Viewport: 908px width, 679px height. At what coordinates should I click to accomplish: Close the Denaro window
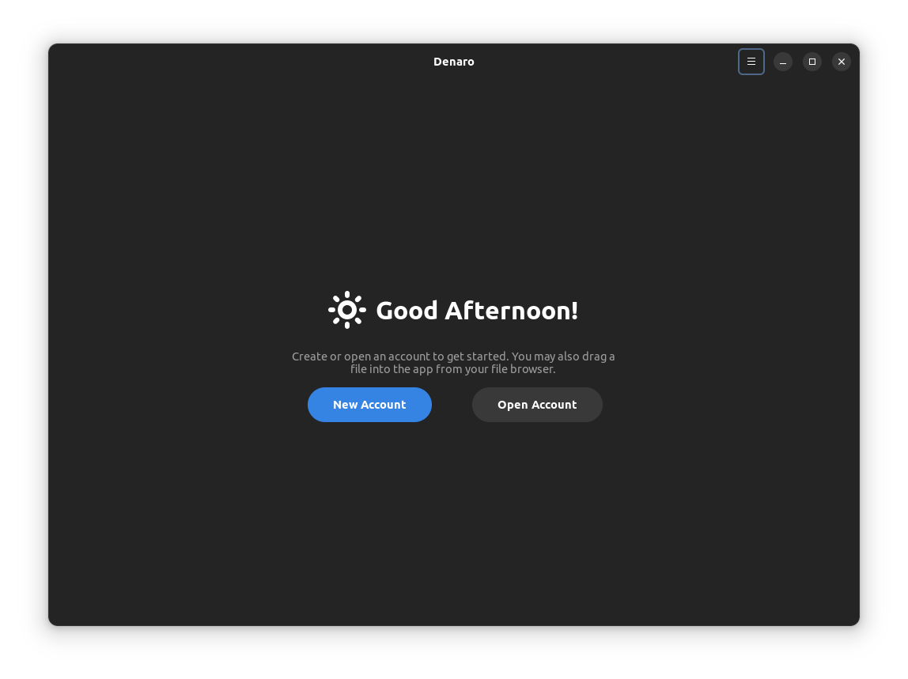click(842, 62)
